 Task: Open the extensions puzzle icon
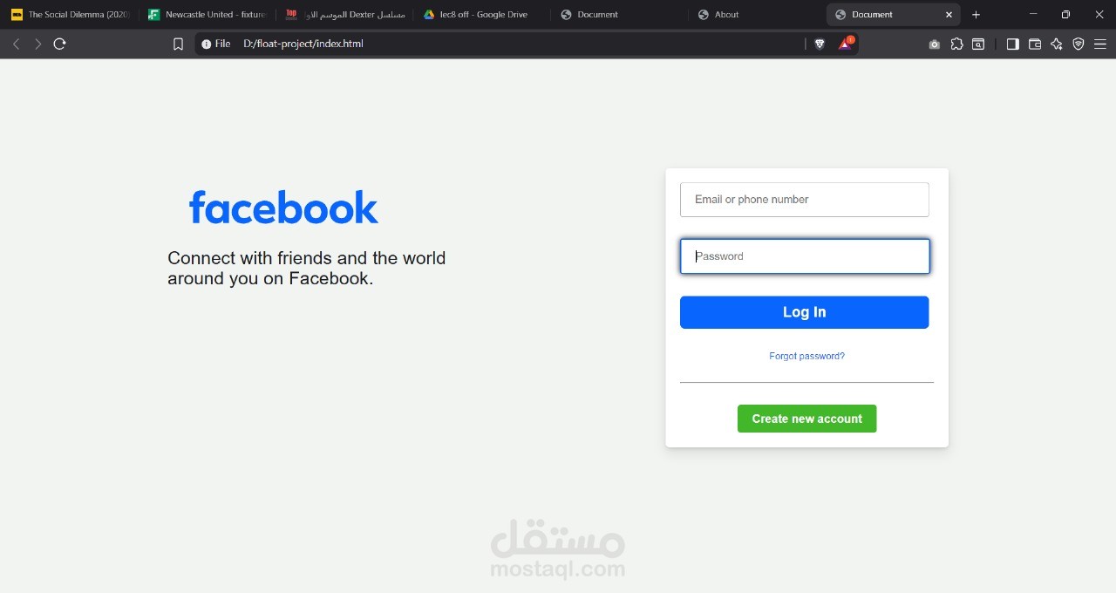click(956, 44)
